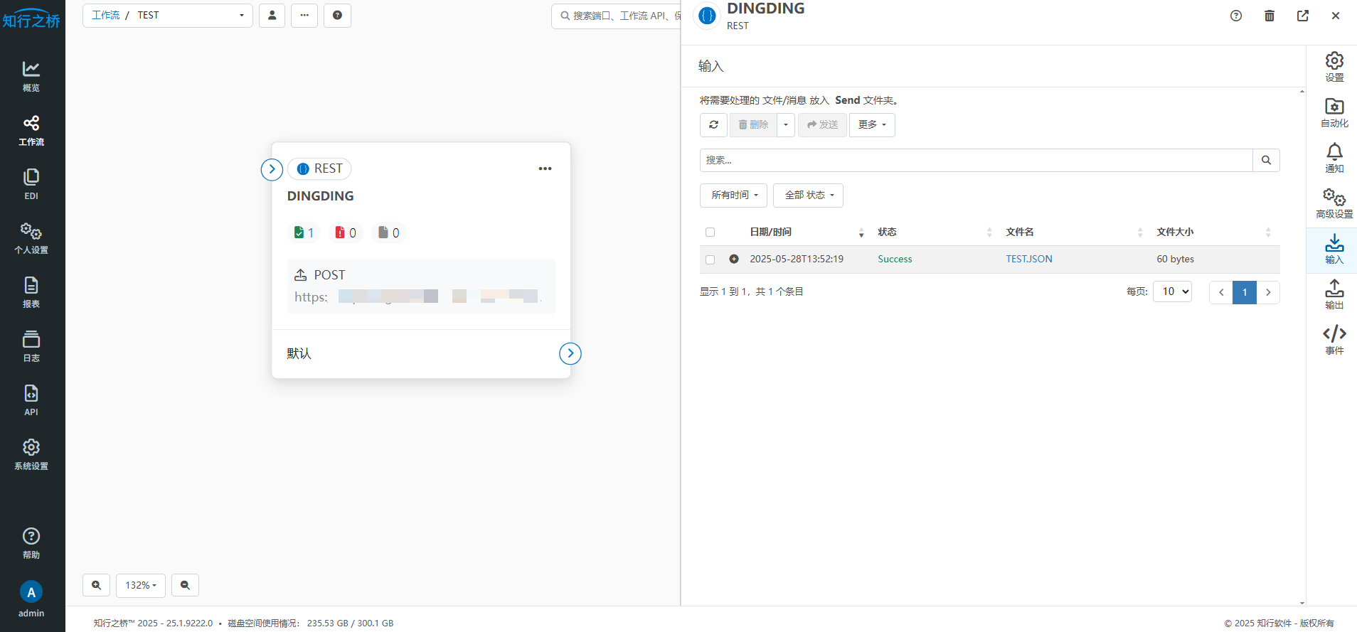Open connector in new window icon
This screenshot has width=1357, height=632.
(x=1303, y=16)
